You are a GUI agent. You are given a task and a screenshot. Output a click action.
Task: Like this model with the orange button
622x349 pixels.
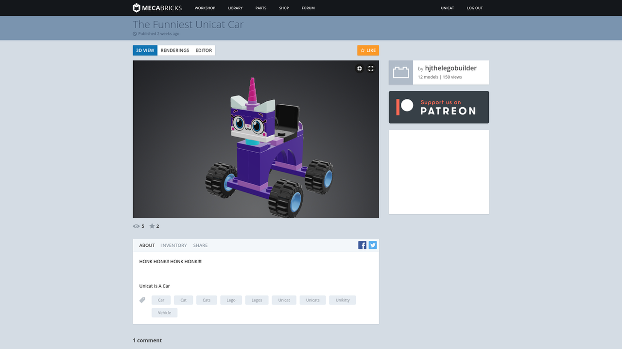pyautogui.click(x=368, y=50)
